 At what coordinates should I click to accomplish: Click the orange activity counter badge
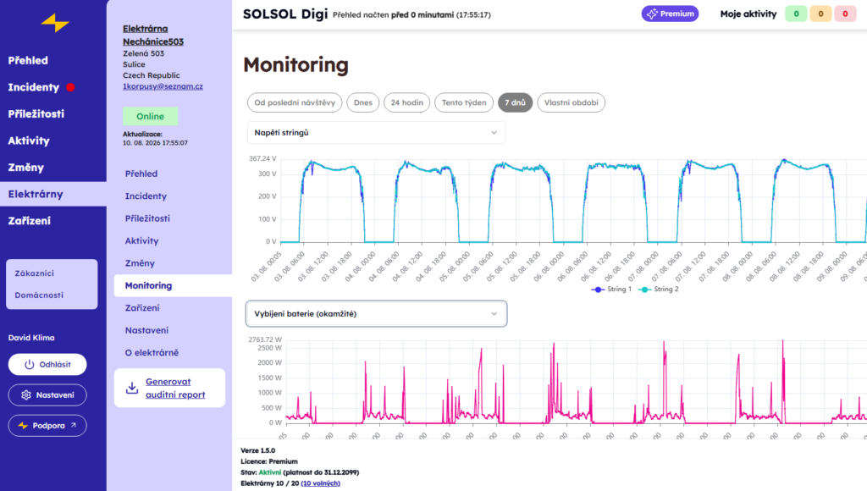820,14
